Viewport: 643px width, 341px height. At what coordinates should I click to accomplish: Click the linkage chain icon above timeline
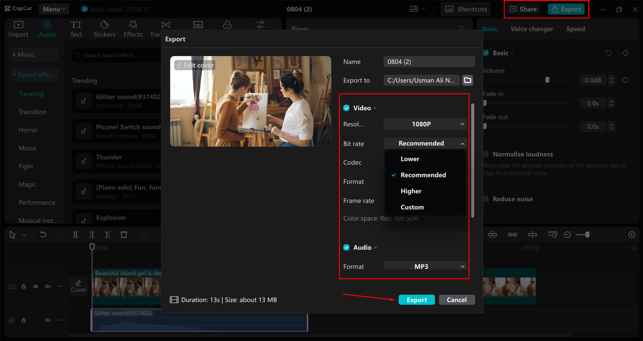[512, 235]
